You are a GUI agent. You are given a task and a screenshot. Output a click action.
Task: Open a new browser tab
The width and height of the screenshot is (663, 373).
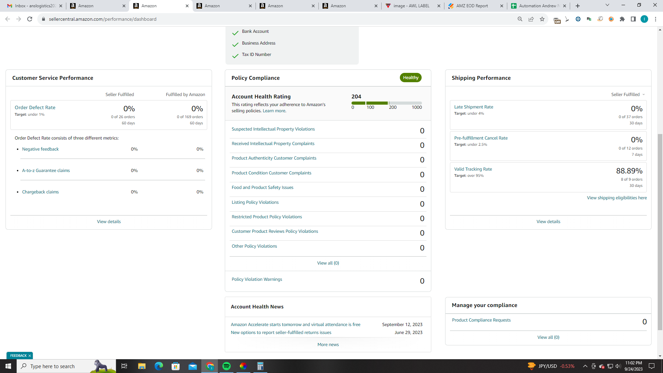(x=578, y=6)
